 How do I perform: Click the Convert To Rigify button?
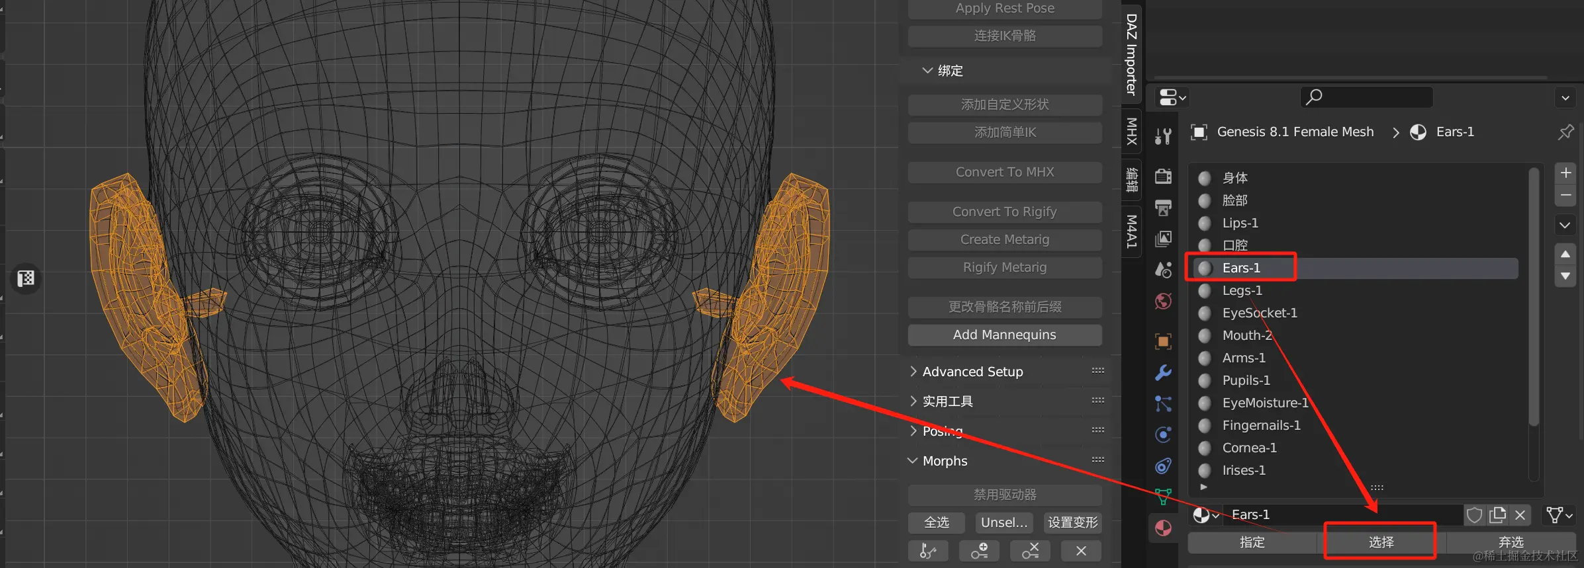coord(1005,212)
